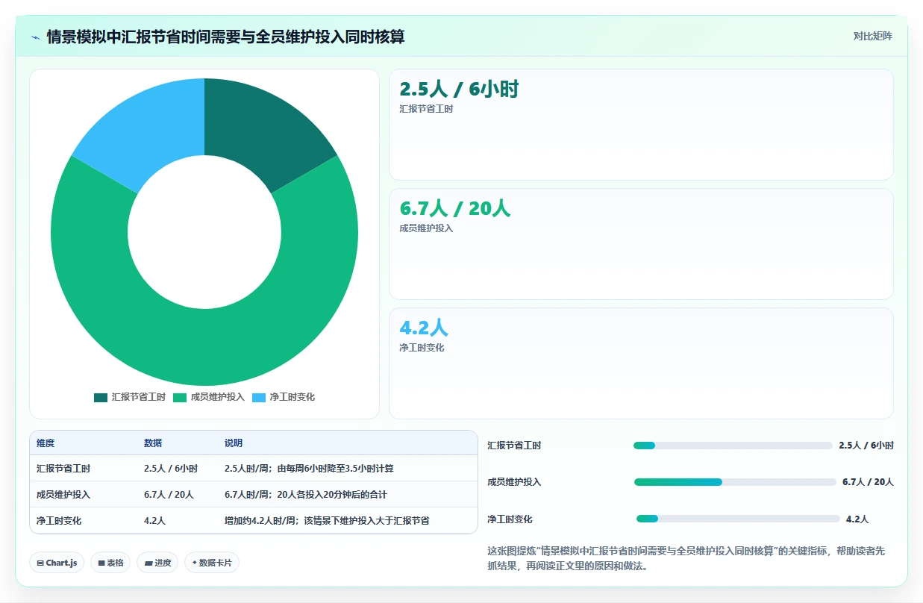Toggle the 成员维护投入 legend entry

(209, 397)
